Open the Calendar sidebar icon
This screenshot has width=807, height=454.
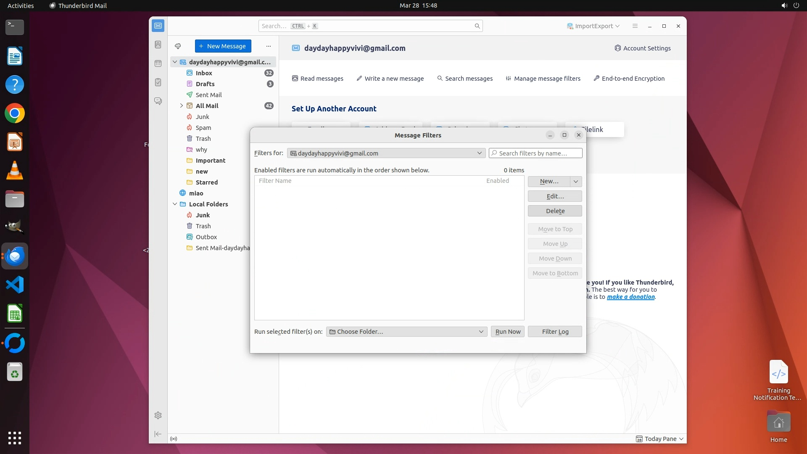[158, 63]
